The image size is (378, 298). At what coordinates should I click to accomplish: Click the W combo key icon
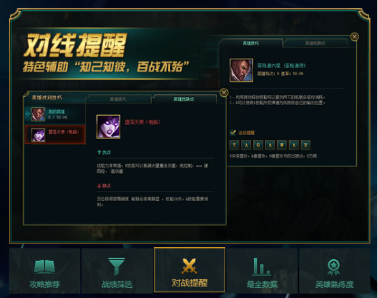tap(282, 145)
